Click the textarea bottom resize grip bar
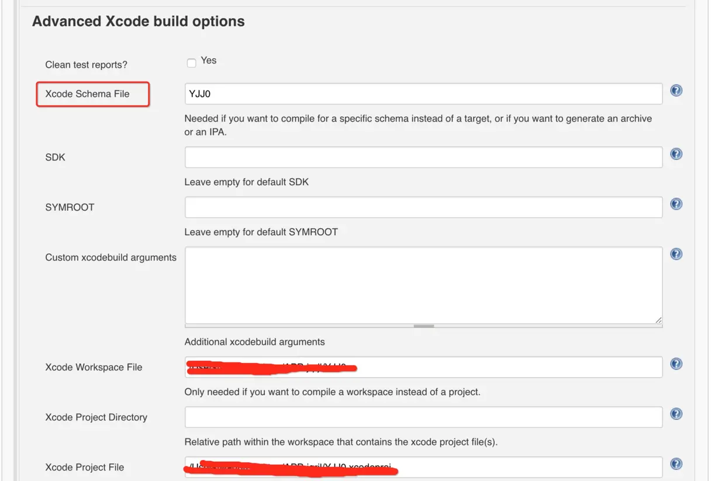Screen dimensions: 725x481 pyautogui.click(x=423, y=326)
